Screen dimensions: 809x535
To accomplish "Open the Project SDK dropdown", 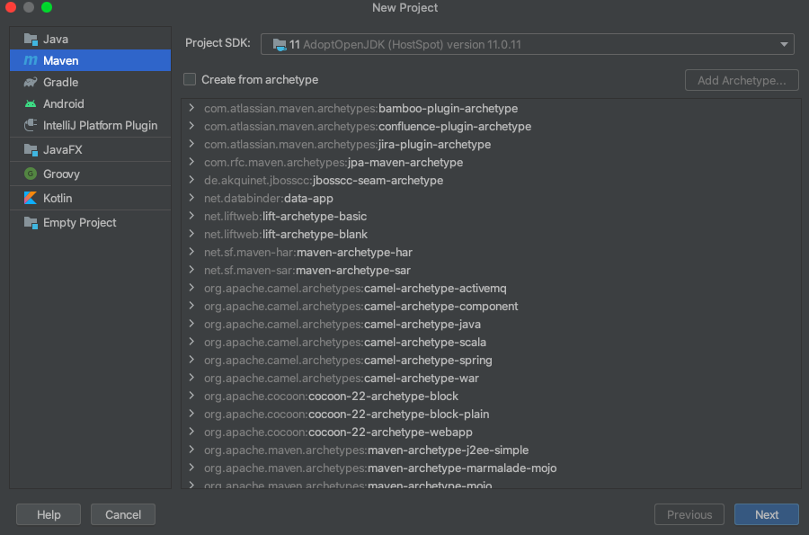I will click(528, 44).
